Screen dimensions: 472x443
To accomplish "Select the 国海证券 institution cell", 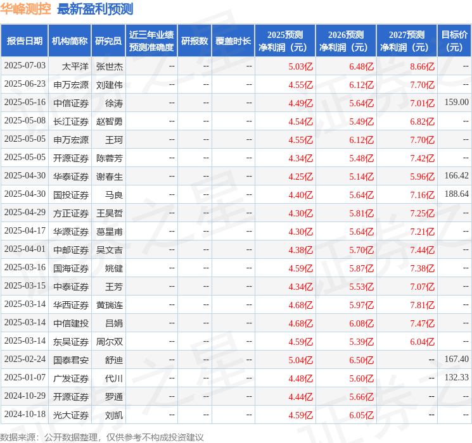I will (x=71, y=268).
